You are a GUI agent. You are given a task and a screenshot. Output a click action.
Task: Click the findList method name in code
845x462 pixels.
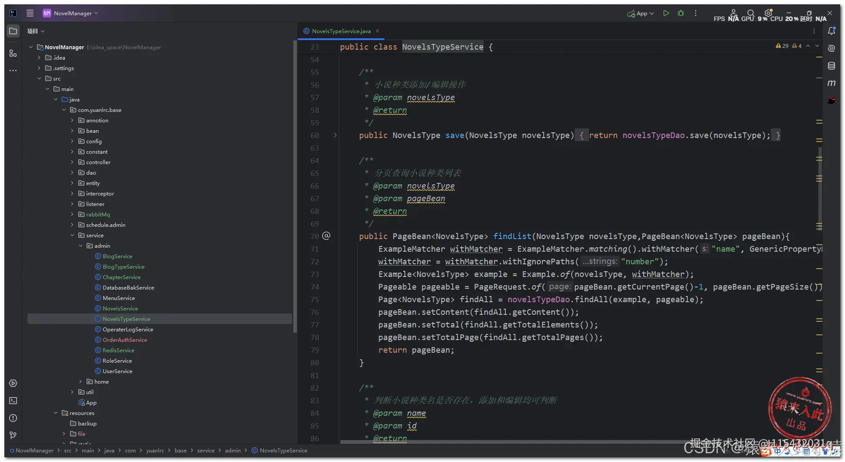click(512, 236)
